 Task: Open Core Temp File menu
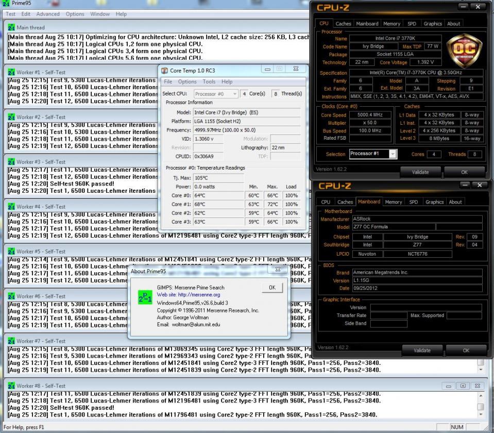pyautogui.click(x=168, y=81)
